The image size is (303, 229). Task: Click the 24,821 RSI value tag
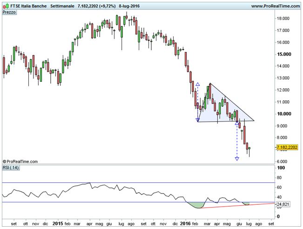[283, 204]
